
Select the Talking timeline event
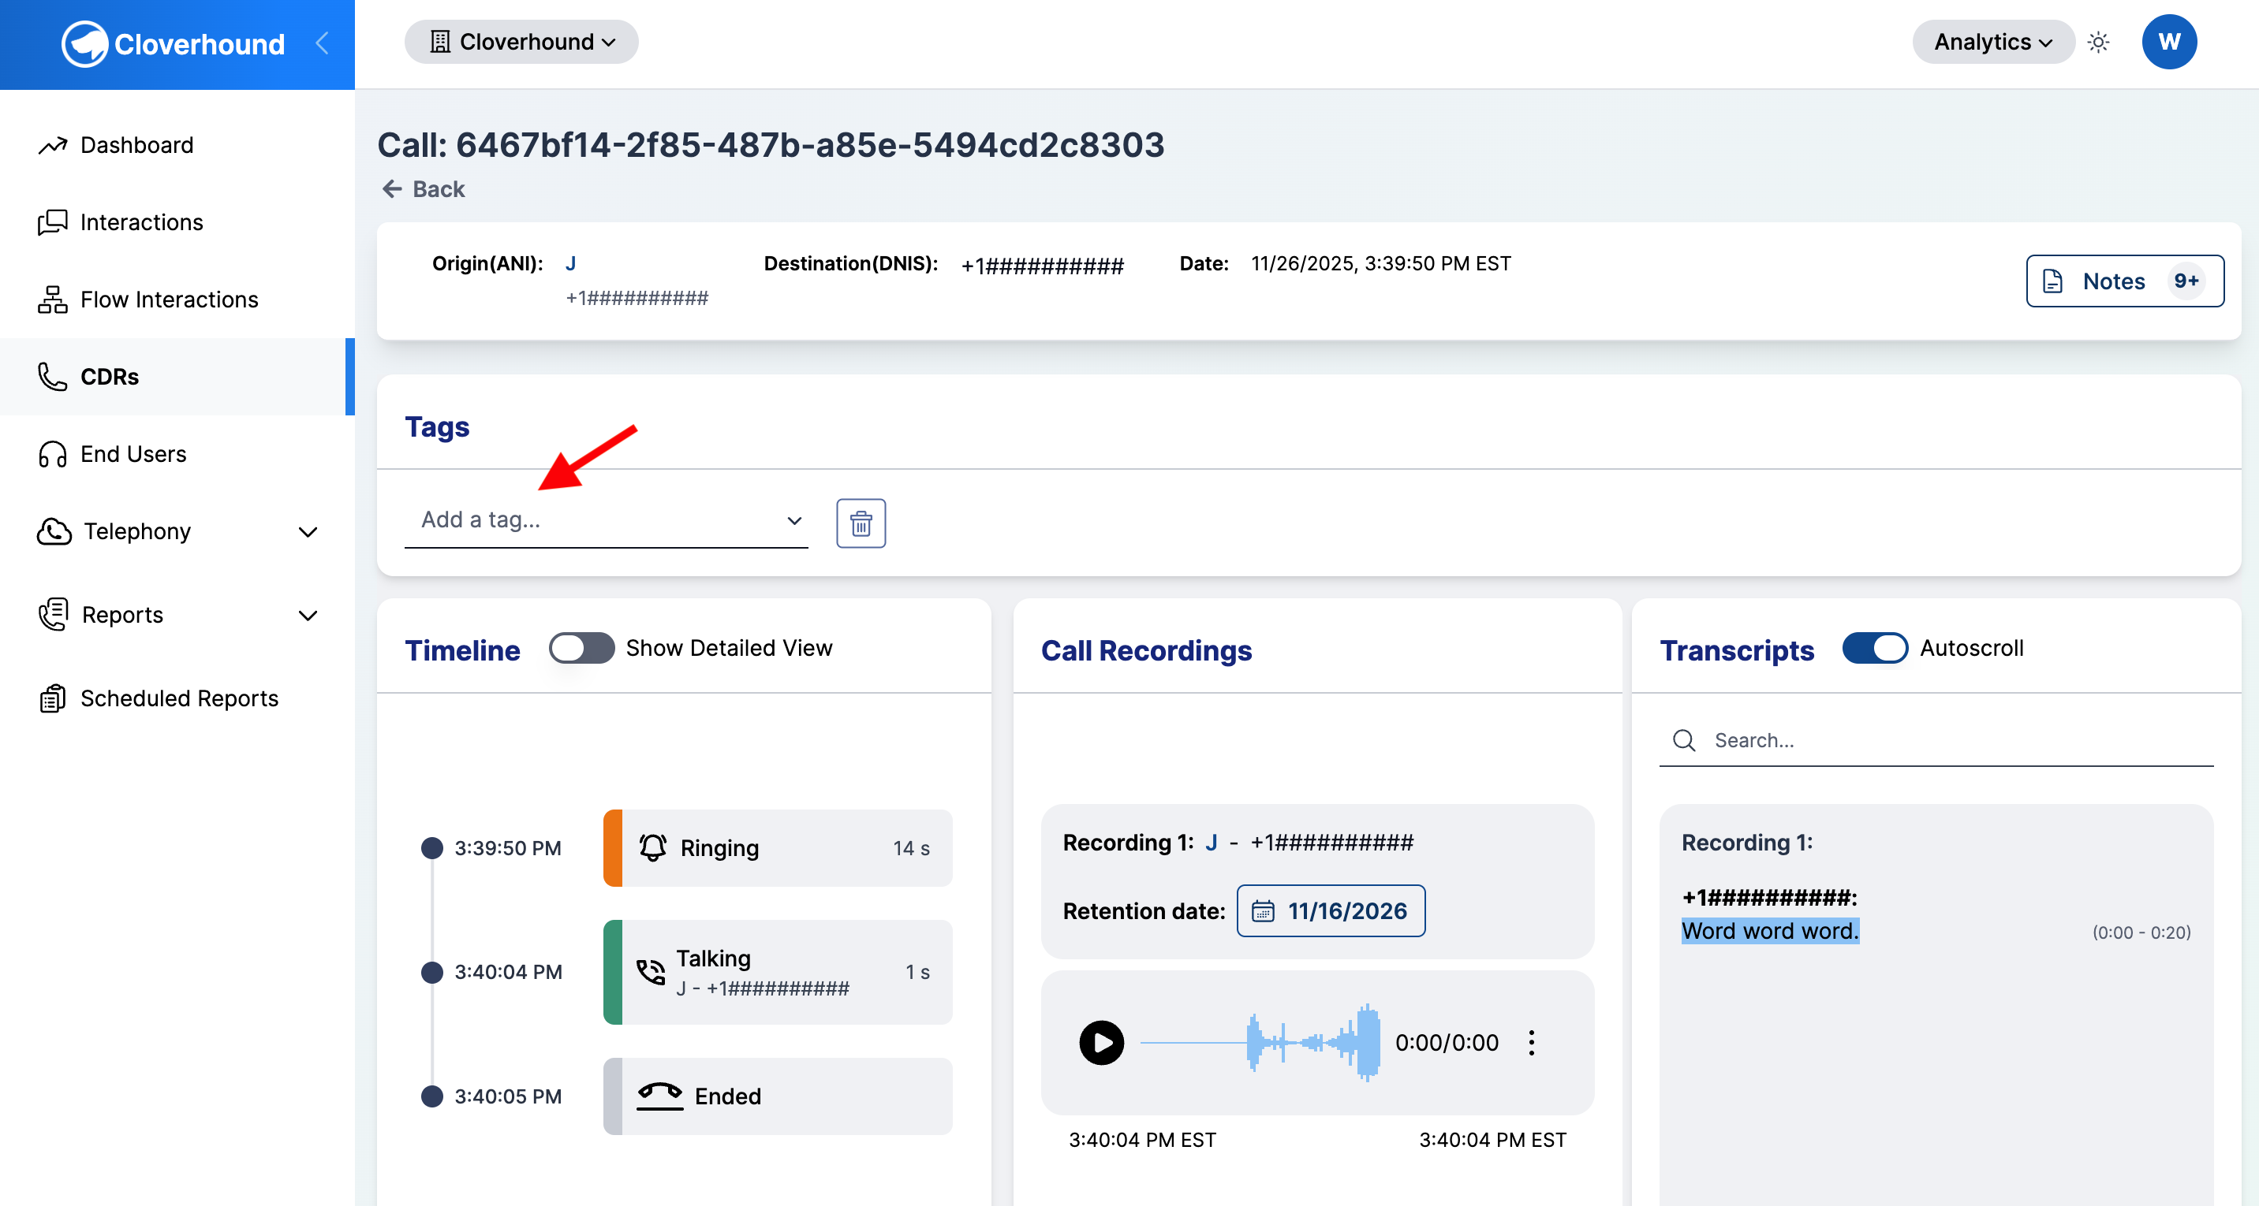777,971
